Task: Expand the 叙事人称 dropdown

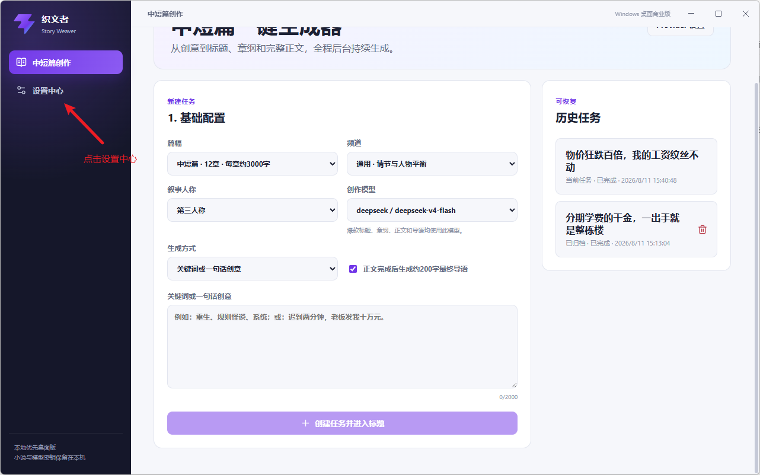Action: [x=253, y=210]
